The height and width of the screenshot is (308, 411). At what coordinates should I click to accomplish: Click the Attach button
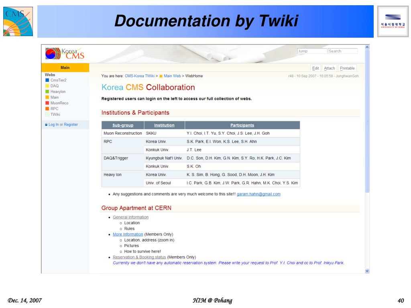330,68
